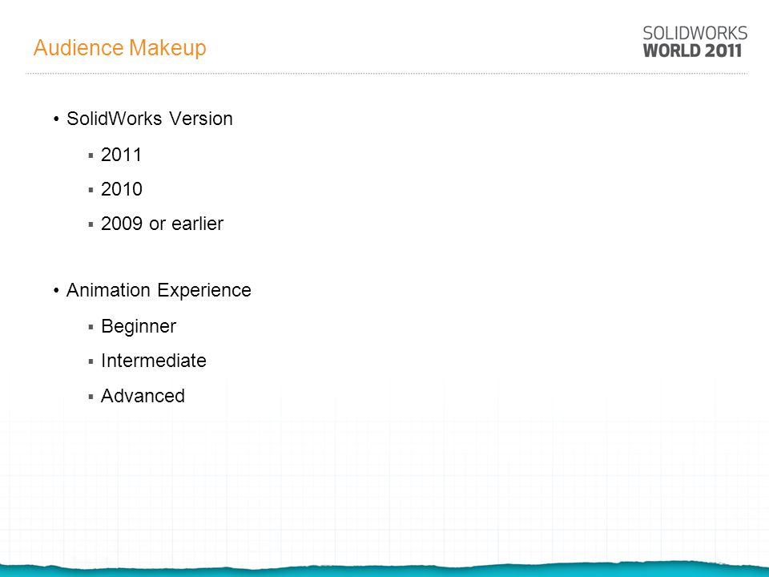Click the '2010' sub-bullet
The height and width of the screenshot is (577, 769).
point(122,189)
